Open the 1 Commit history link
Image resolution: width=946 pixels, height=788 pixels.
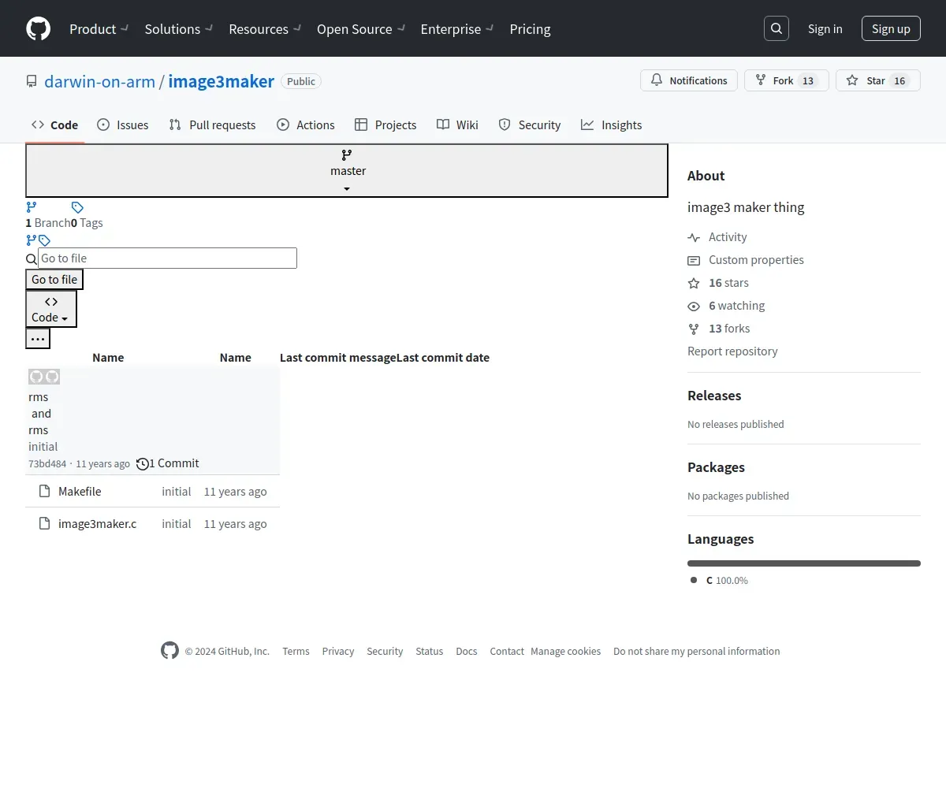tap(168, 463)
